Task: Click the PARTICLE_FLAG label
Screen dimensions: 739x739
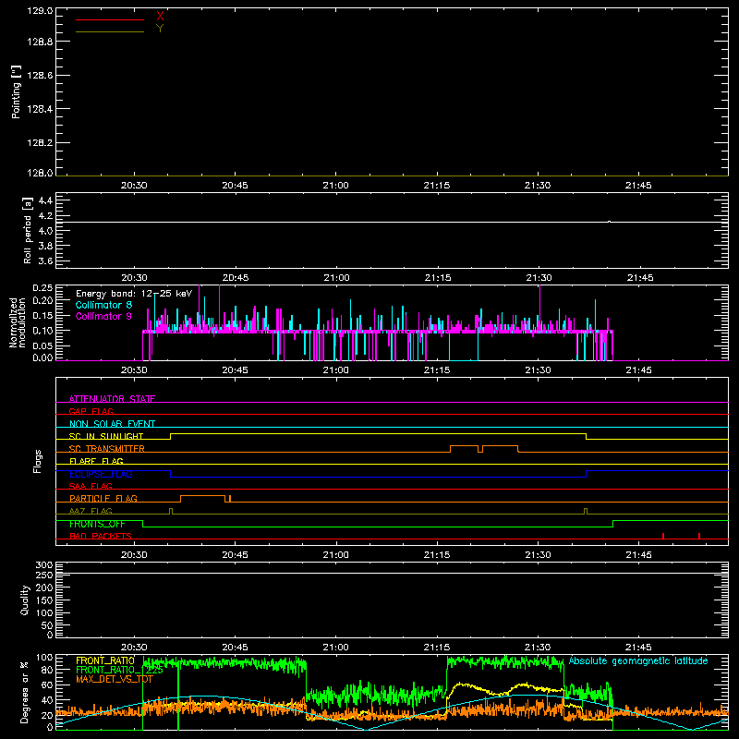Action: coord(103,498)
